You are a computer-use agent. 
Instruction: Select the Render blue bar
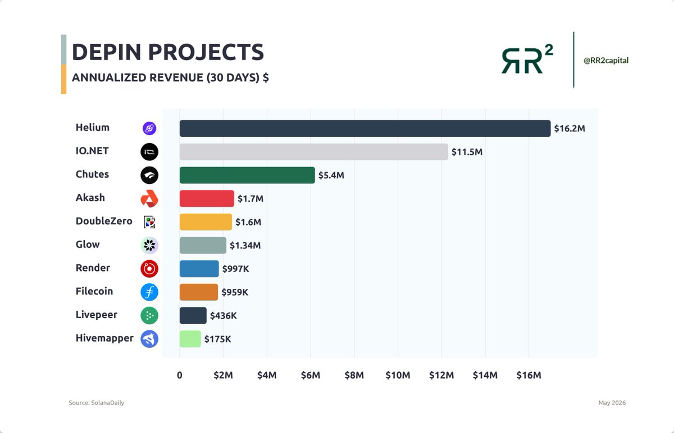(199, 269)
